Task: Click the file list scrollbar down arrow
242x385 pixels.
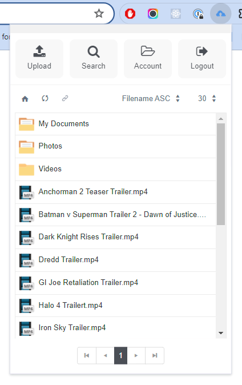Action: 221,333
